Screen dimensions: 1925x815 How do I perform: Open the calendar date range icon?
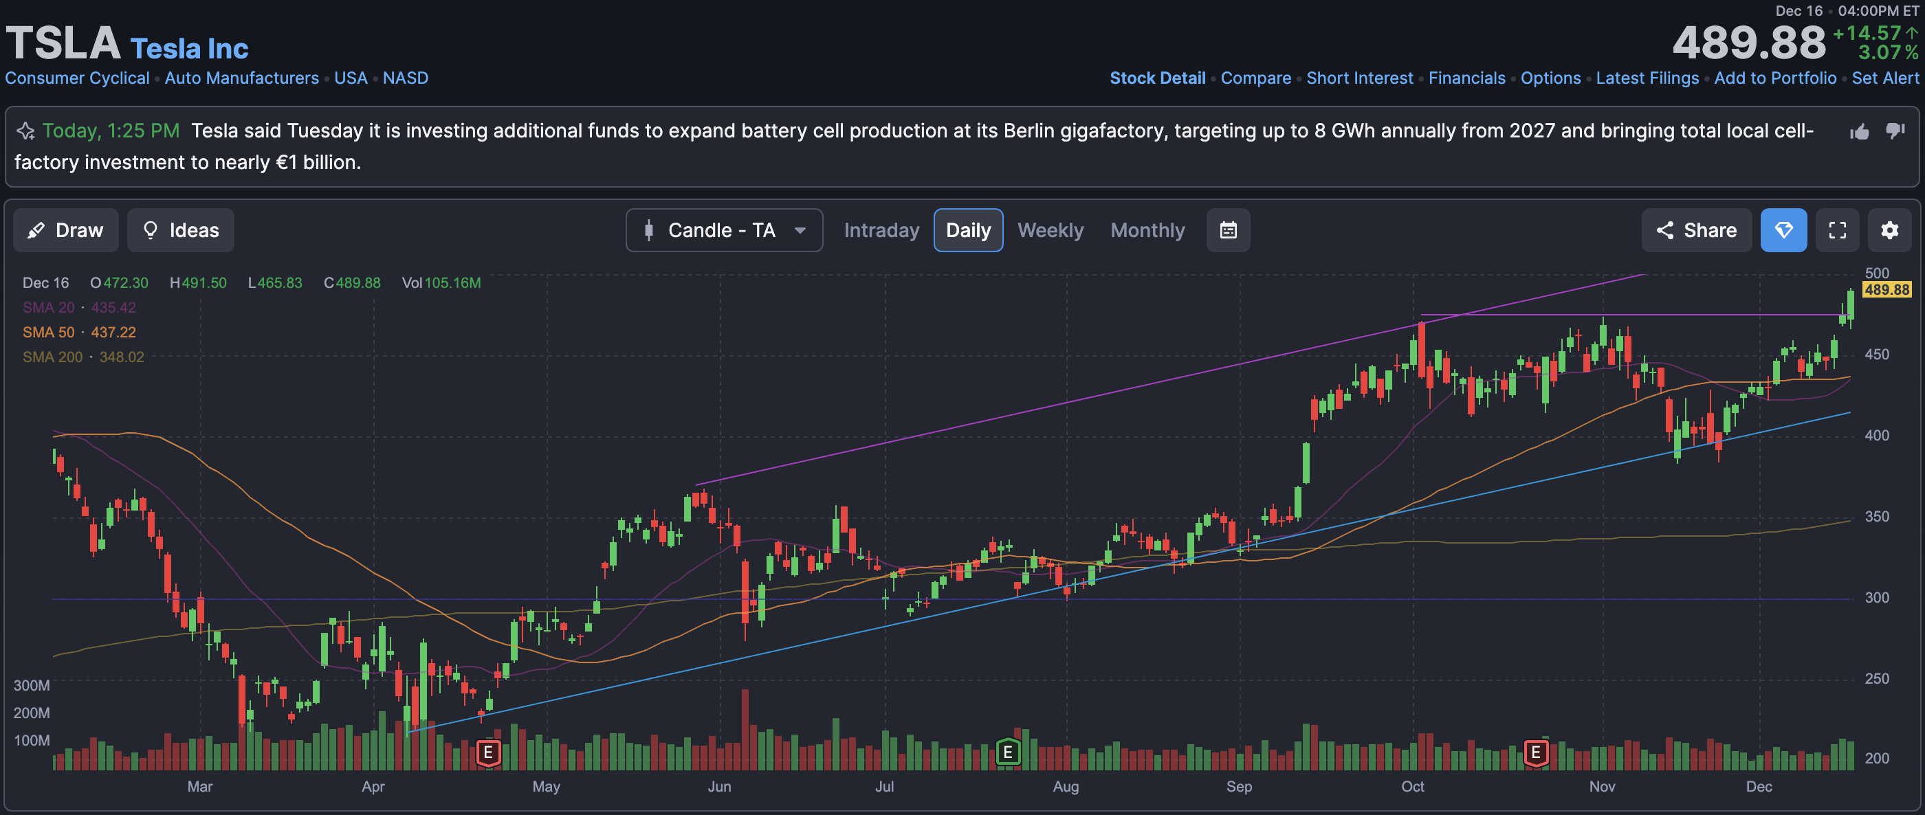1228,230
